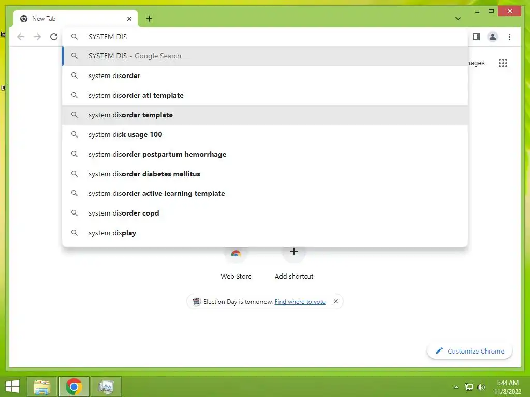Screen dimensions: 530x397
Task: Select 'system disorder postpartum hemorrhage' suggestion
Action: click(266, 154)
